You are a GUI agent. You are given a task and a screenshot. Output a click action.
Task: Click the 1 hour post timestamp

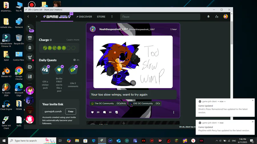(173, 29)
